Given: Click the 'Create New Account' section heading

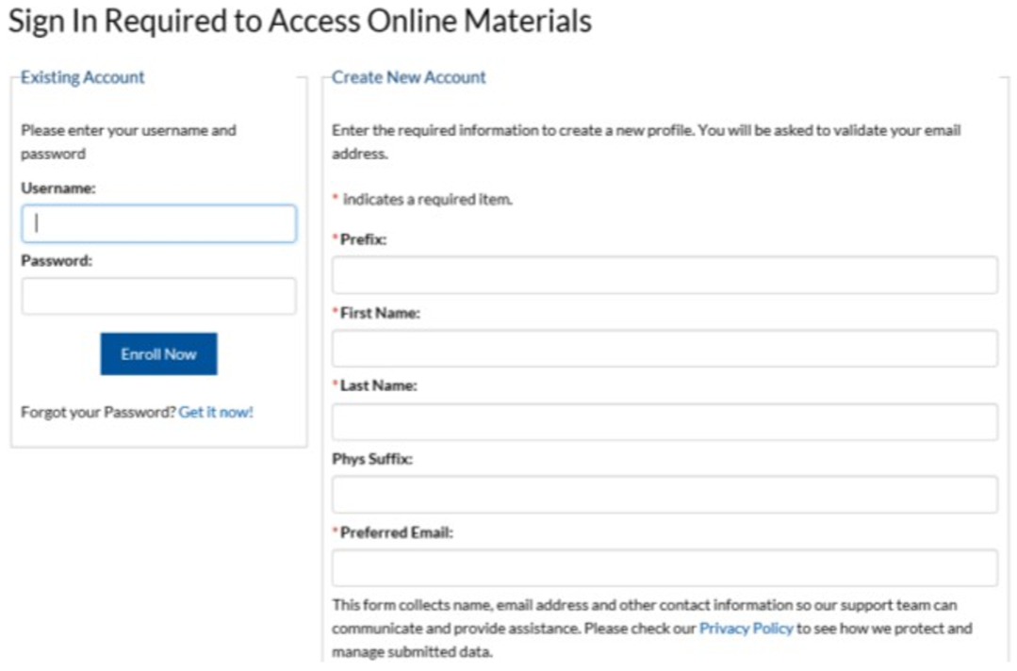Looking at the screenshot, I should (409, 77).
